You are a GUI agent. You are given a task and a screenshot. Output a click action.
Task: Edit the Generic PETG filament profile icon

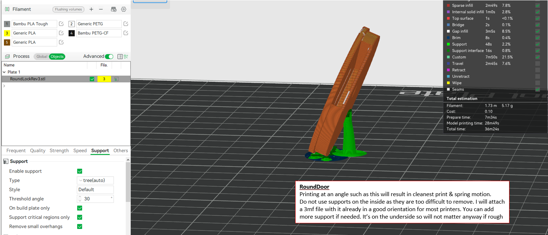coord(125,24)
